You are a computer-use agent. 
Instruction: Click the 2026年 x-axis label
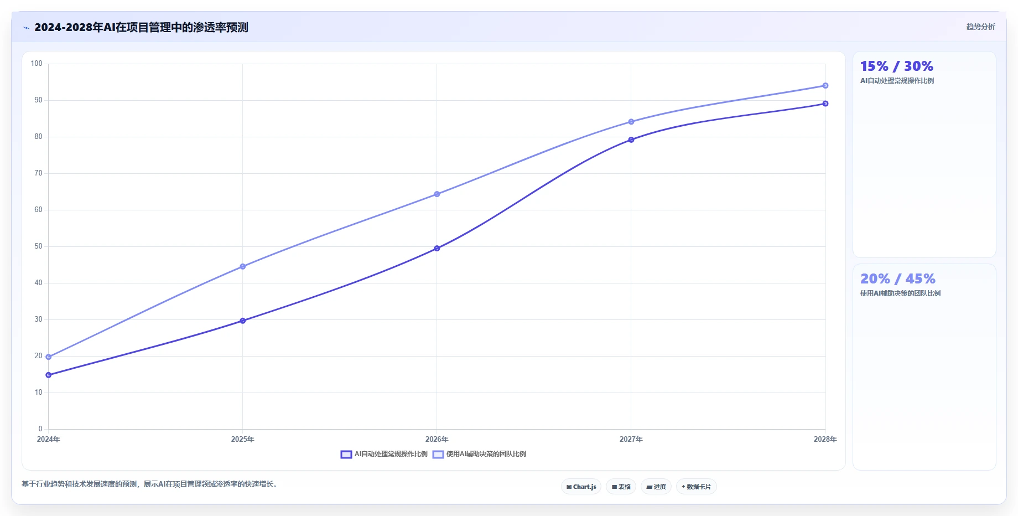(437, 439)
